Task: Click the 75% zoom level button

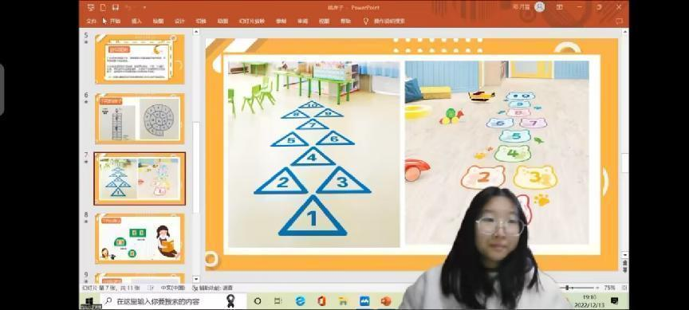Action: click(x=609, y=288)
